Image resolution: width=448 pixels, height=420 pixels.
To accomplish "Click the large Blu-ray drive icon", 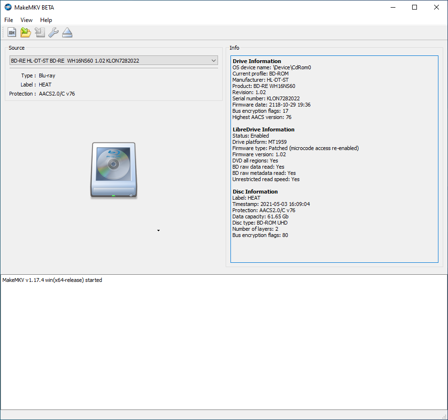I will tap(114, 170).
